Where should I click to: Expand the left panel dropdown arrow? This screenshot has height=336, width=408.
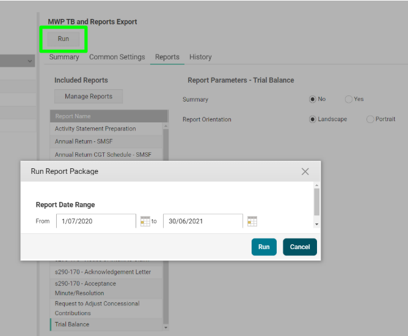click(30, 61)
